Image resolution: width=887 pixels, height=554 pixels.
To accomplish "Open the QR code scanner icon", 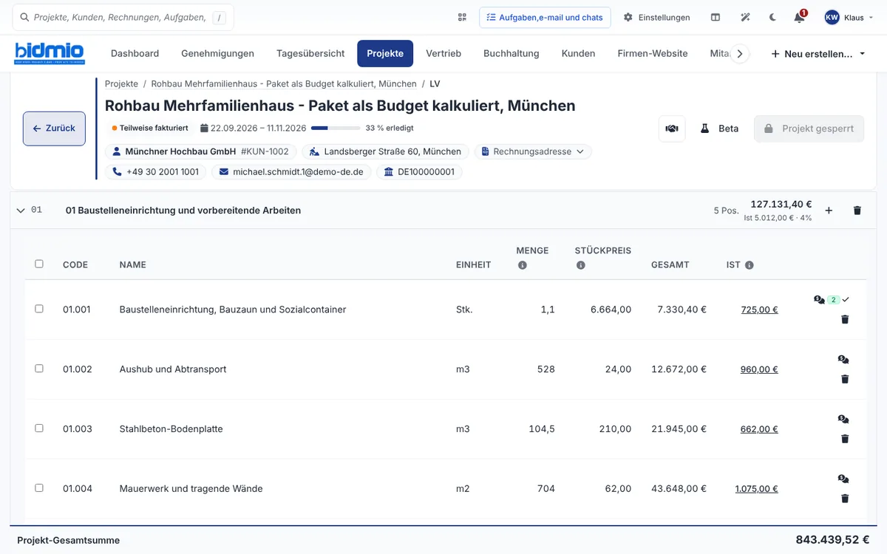I will [462, 17].
